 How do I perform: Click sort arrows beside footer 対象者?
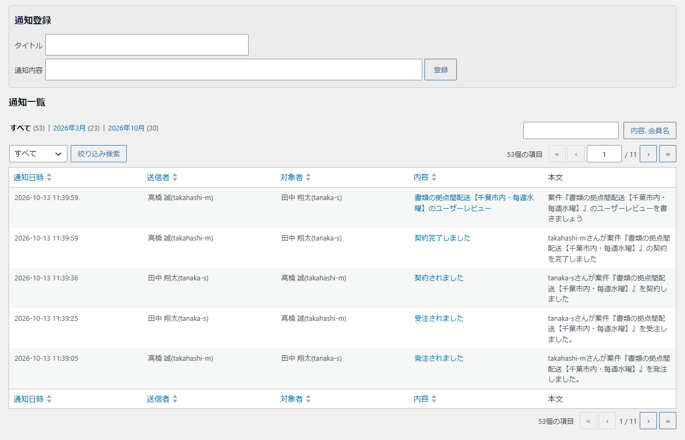[308, 399]
